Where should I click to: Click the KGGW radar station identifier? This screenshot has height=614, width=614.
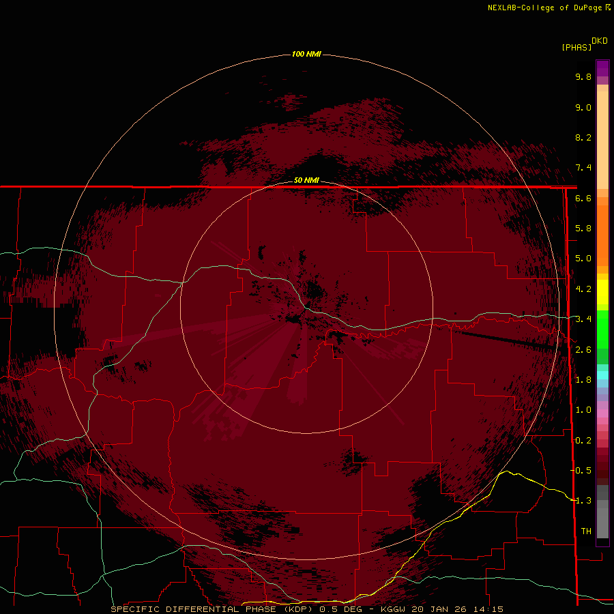394,609
